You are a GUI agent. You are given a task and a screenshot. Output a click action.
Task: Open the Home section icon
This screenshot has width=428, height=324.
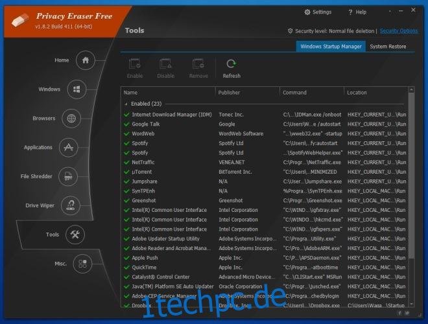(86, 60)
